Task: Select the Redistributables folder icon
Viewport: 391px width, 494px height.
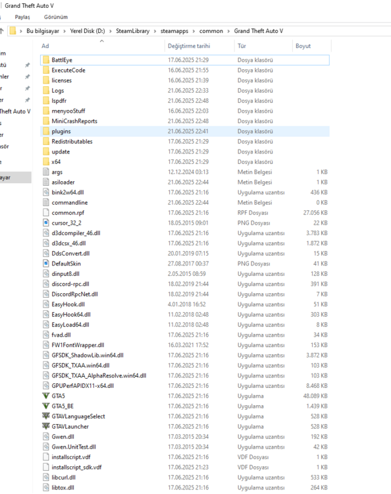Action: click(46, 142)
